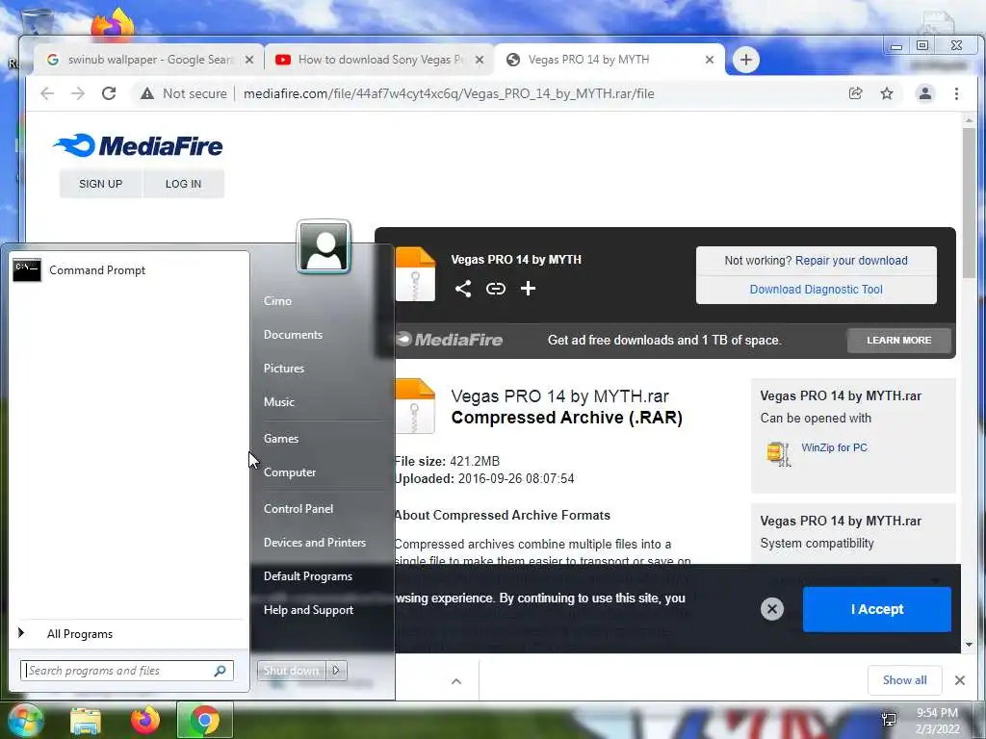The image size is (986, 739).
Task: Click Repair your download link
Action: [x=851, y=261]
